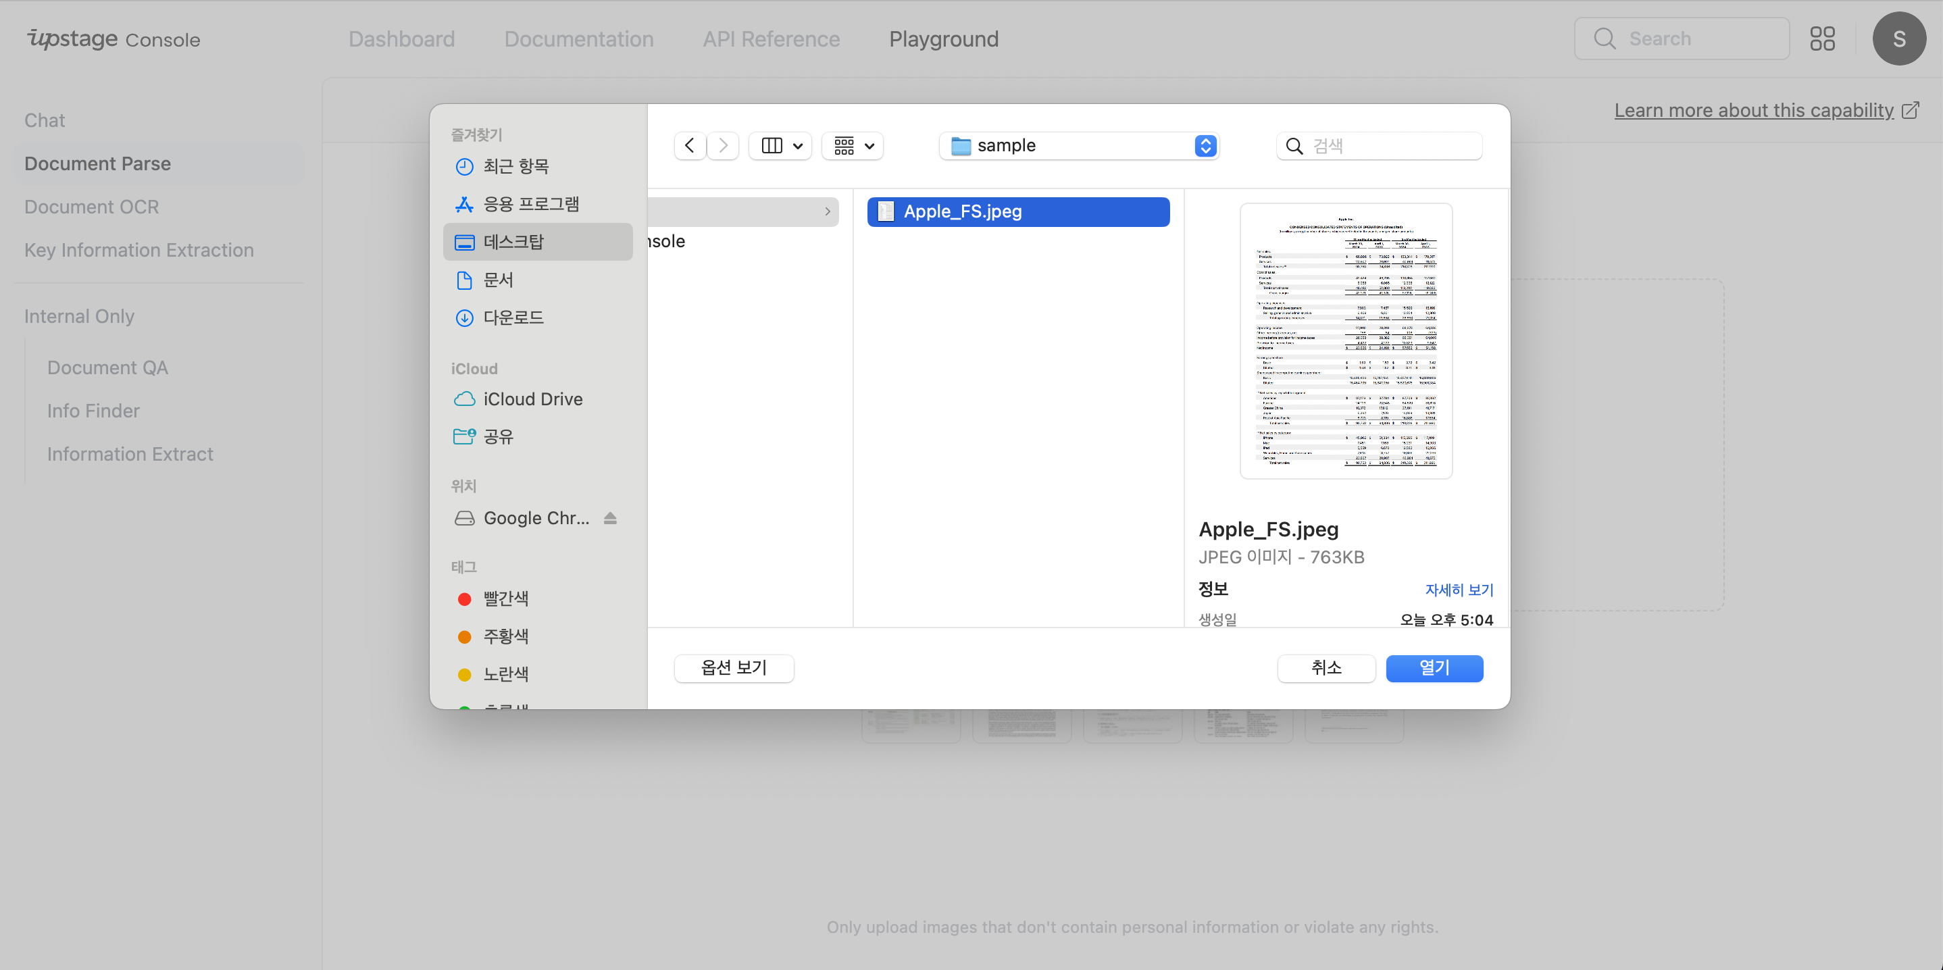Open iCloud Drive in sidebar
This screenshot has height=970, width=1943.
point(532,399)
